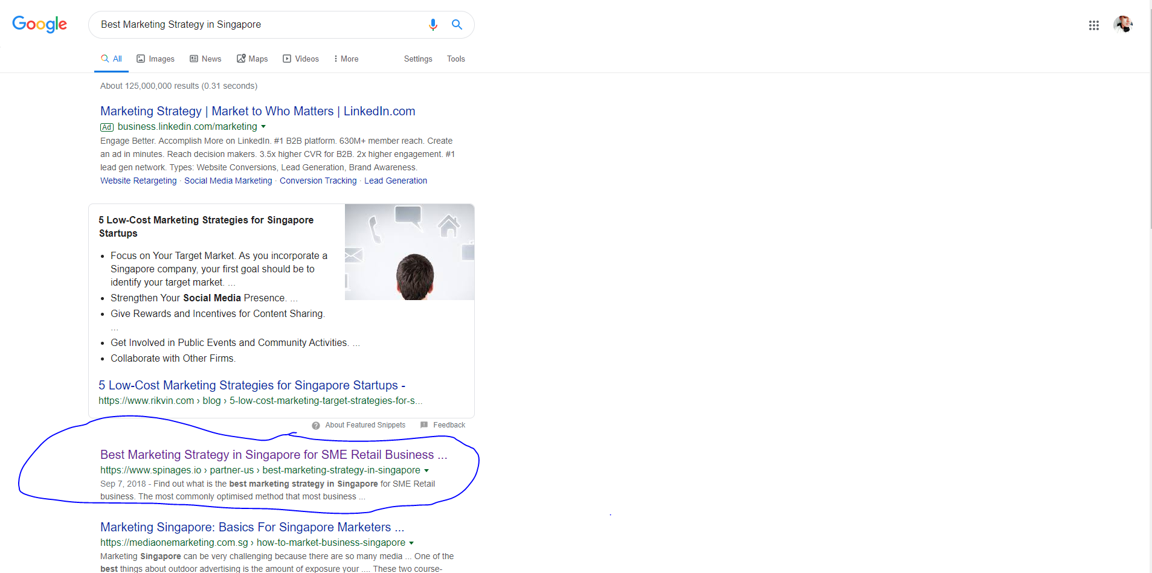Open the Marketing Singapore Basics result

[252, 527]
